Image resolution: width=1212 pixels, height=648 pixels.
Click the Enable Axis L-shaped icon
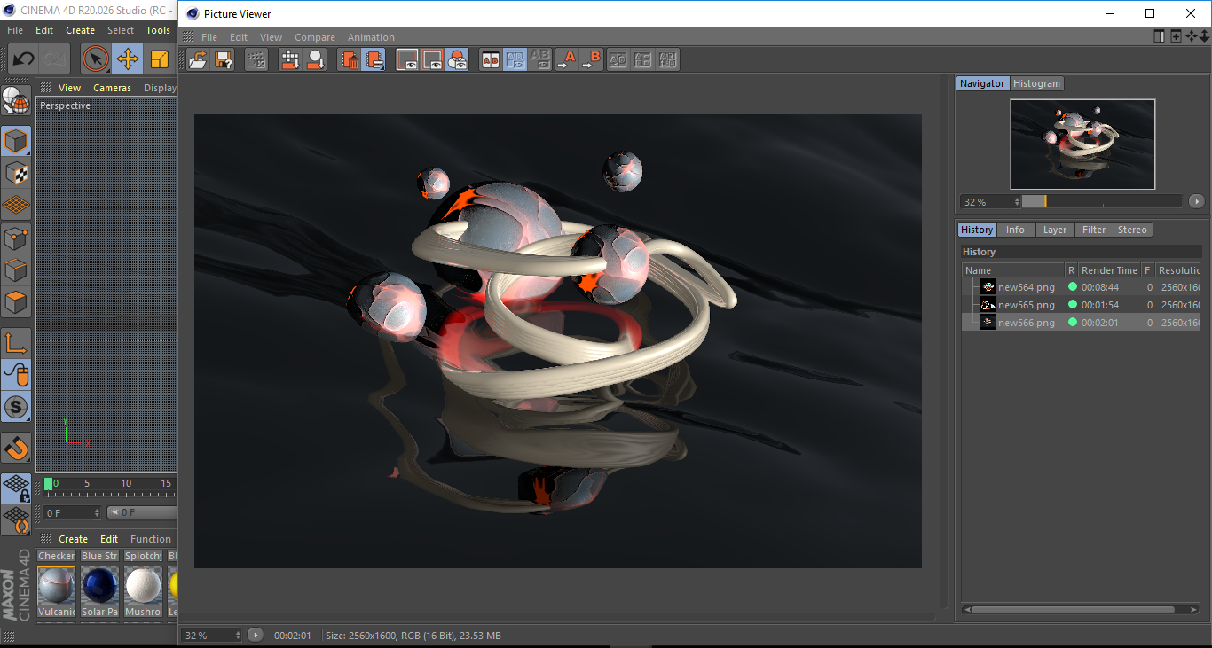[16, 342]
